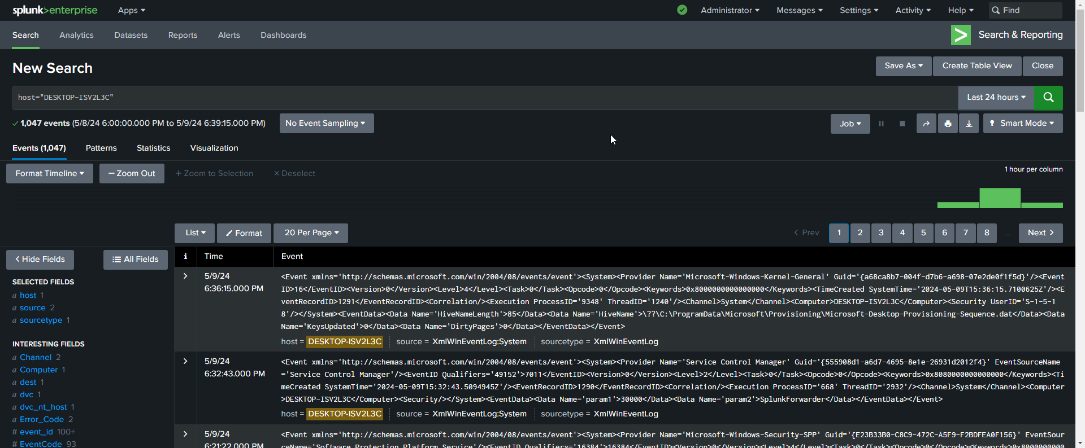Switch to the Datasets nav tab

pos(131,35)
